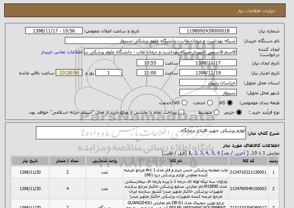
Task: Click the تاریخ نیاز column header
Action: [x=30, y=161]
